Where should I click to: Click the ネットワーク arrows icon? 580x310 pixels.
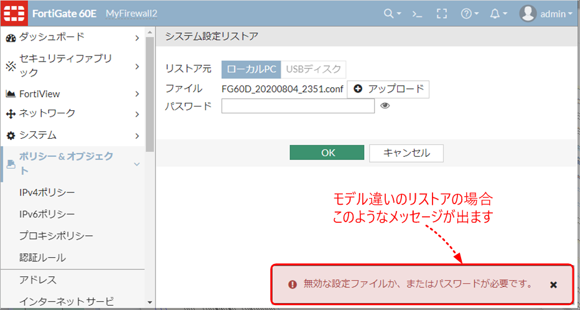tap(11, 114)
